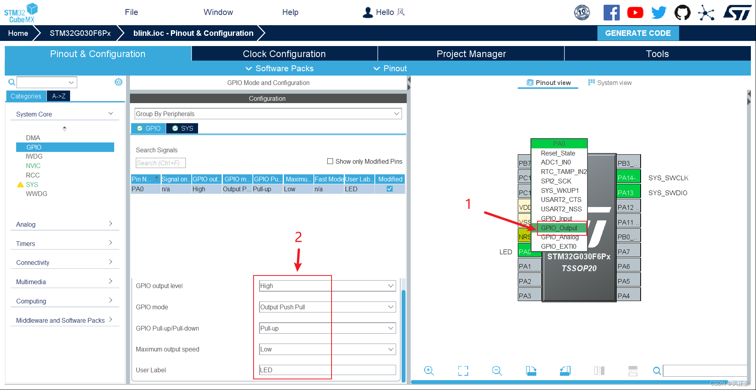Click the ST logo icon
Image resolution: width=756 pixels, height=390 pixels.
(737, 13)
